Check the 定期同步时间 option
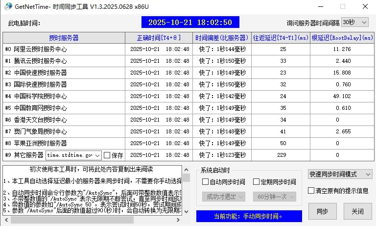Viewport: 376px width, 226px height. 256,182
